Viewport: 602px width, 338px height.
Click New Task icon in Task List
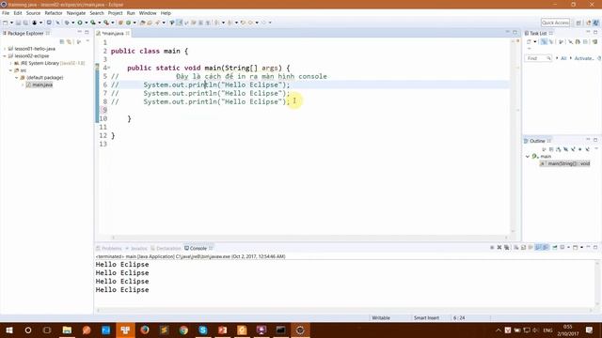(529, 41)
